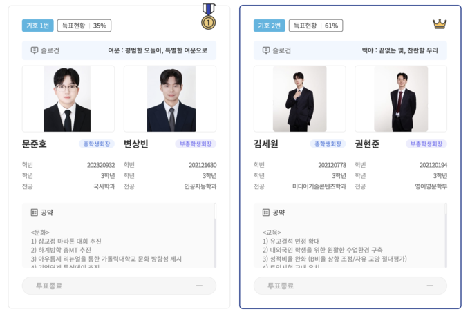470x314 pixels.
Task: Click the dash icon in left 투표종료 button
Action: click(x=199, y=286)
